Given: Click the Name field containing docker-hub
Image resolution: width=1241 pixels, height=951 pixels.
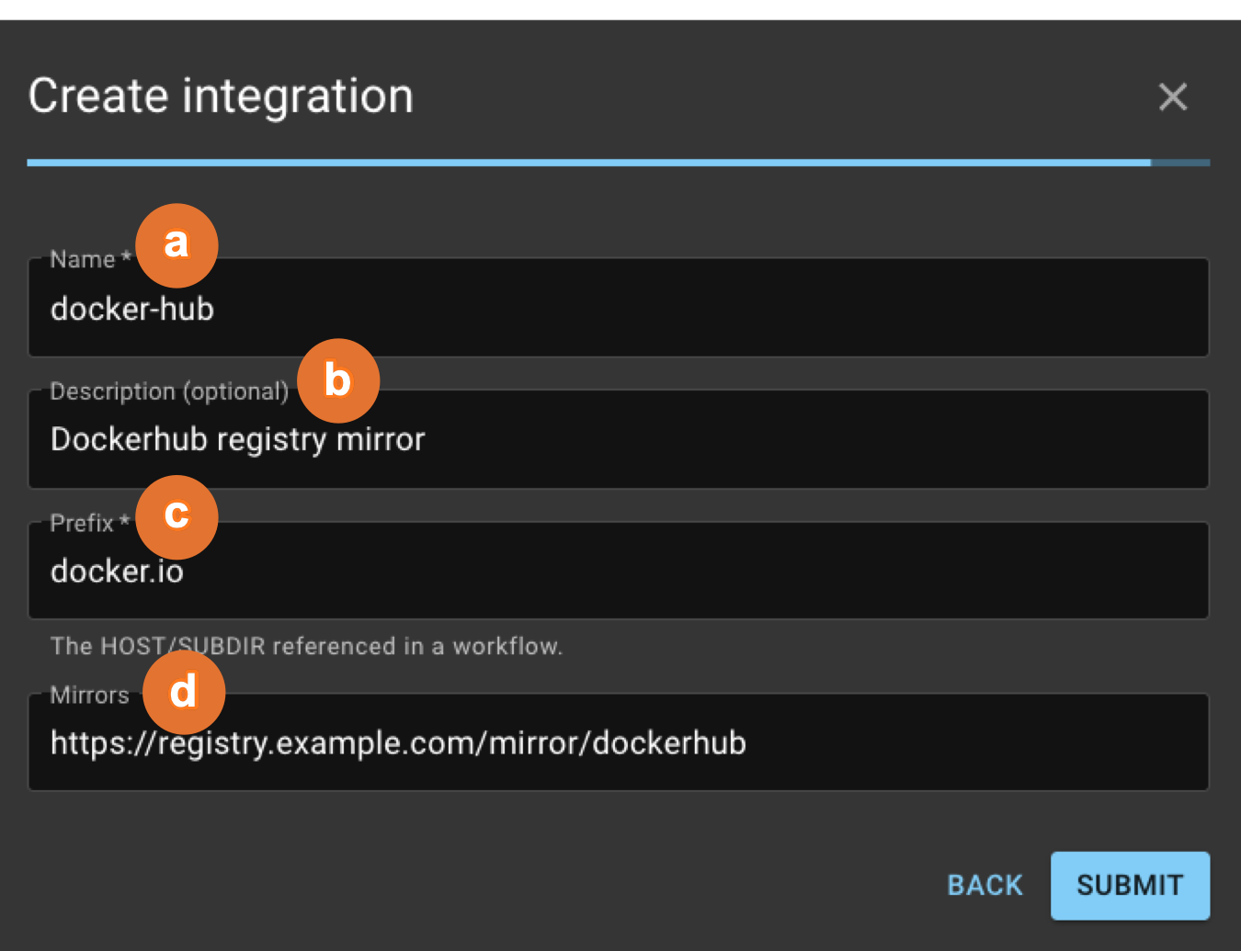Looking at the screenshot, I should [x=618, y=307].
